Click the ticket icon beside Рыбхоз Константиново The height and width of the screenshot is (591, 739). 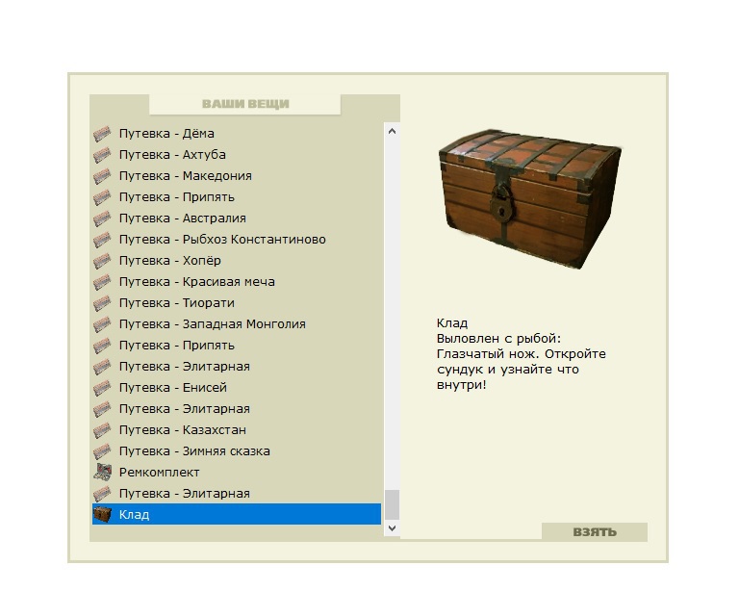click(x=102, y=240)
